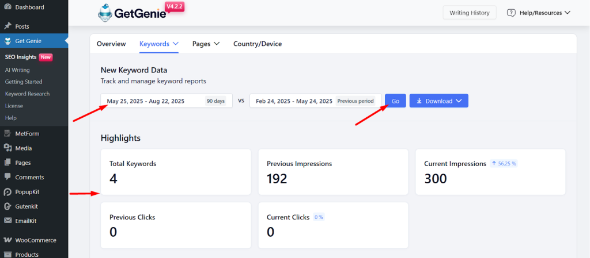
Task: Click the Dashboard label in the sidebar
Action: pos(29,7)
